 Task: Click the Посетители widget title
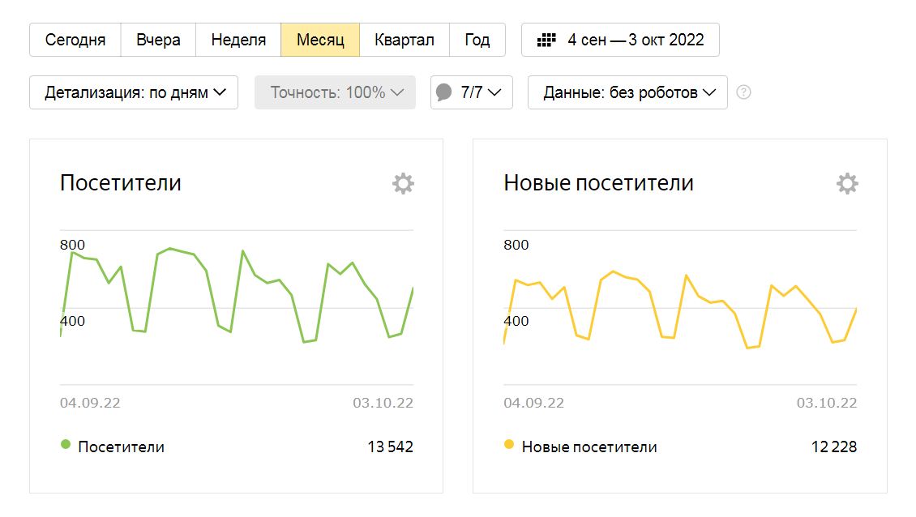(120, 183)
